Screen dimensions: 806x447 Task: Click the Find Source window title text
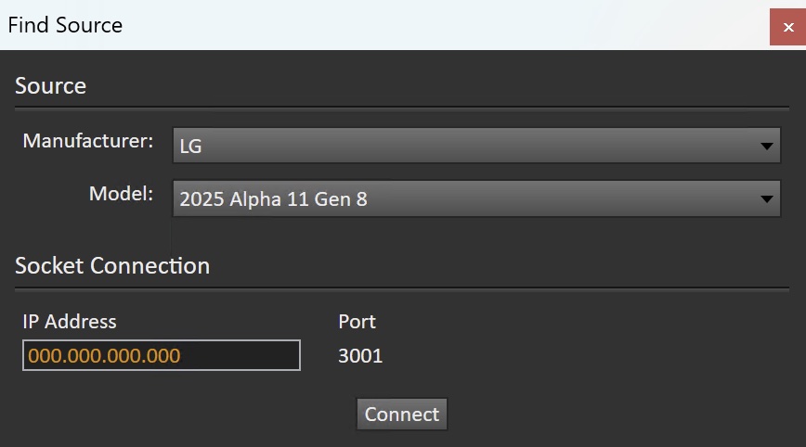coord(65,25)
